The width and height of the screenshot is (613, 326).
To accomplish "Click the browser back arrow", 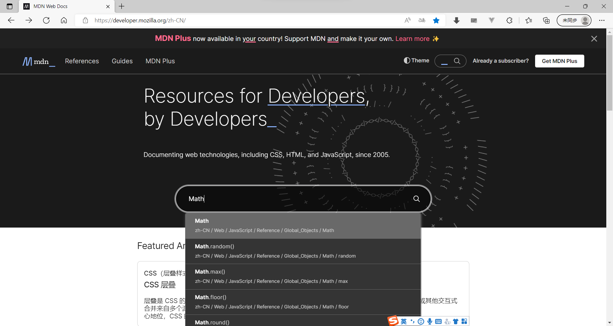I will coord(11,20).
